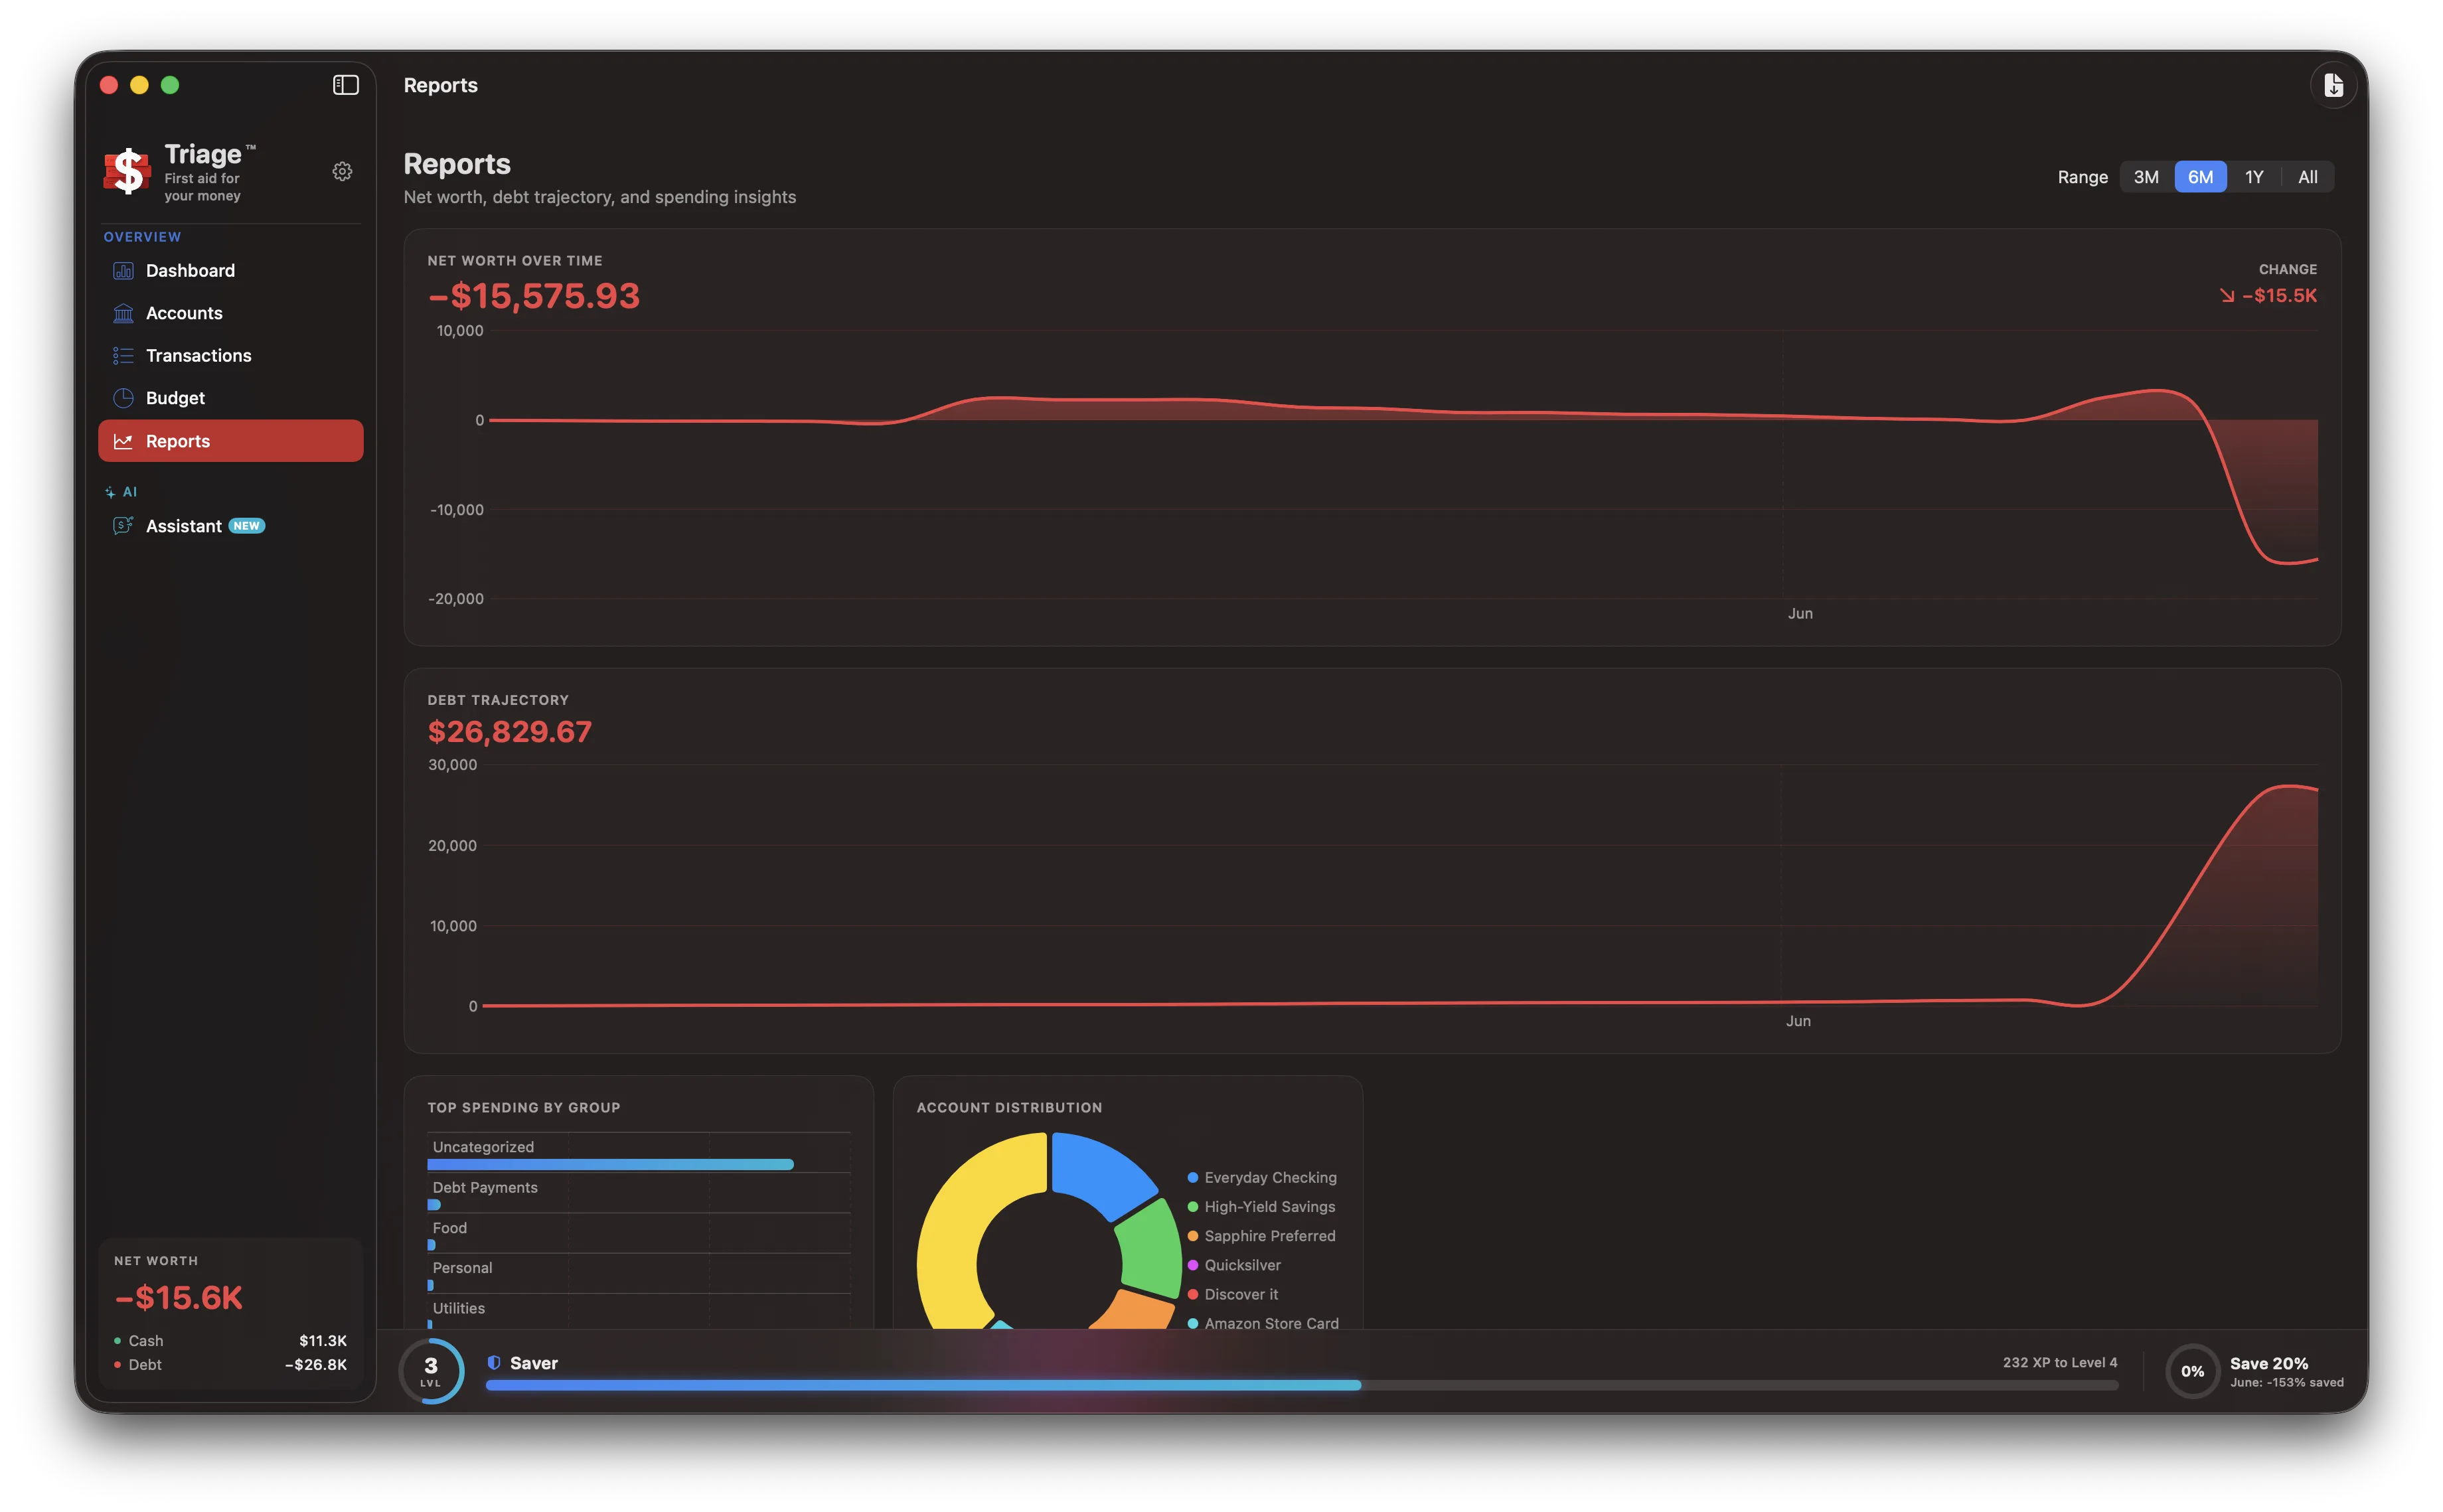This screenshot has width=2443, height=1512.
Task: Click the export document icon
Action: click(2333, 85)
